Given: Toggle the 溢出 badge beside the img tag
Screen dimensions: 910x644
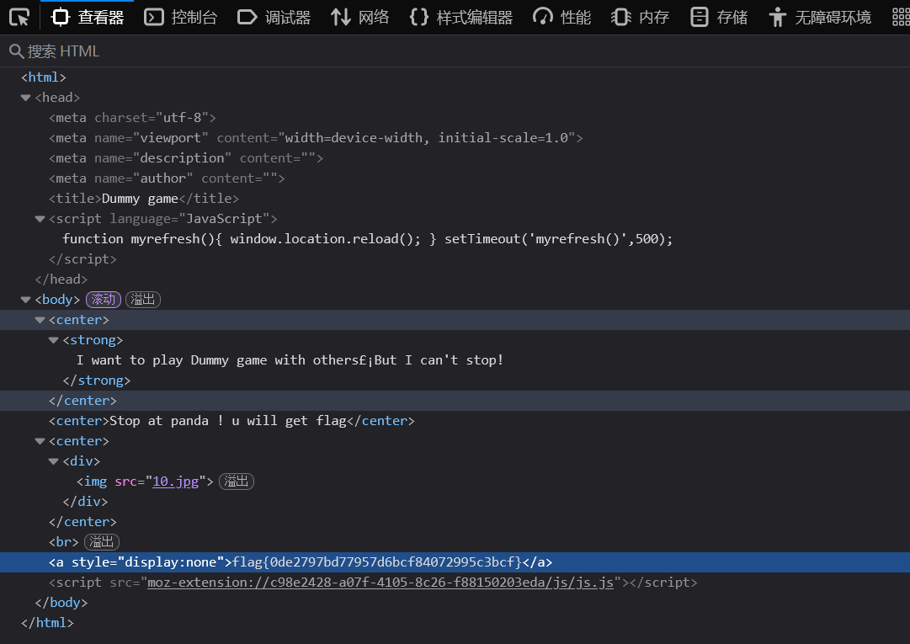Looking at the screenshot, I should 237,482.
